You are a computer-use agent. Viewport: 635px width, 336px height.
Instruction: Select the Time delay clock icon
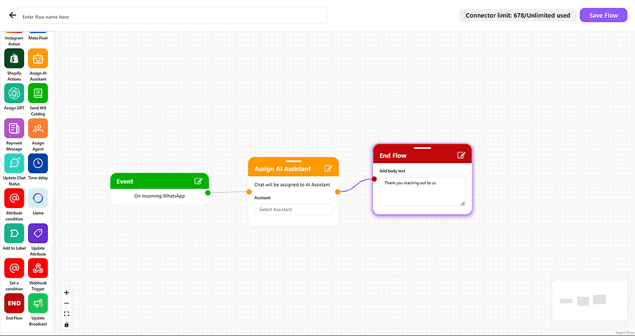click(38, 163)
